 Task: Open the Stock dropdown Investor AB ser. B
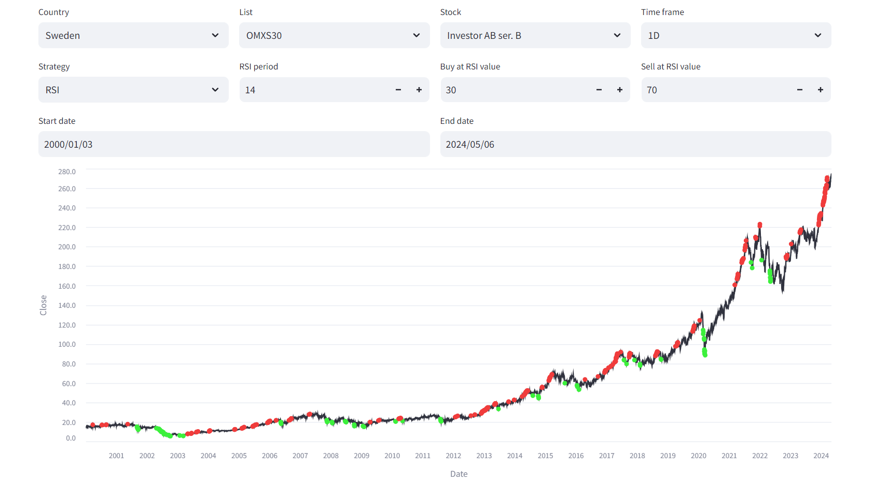pos(535,35)
